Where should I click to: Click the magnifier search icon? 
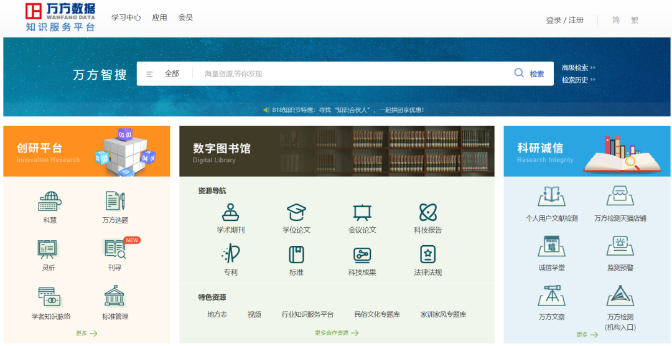pos(519,73)
